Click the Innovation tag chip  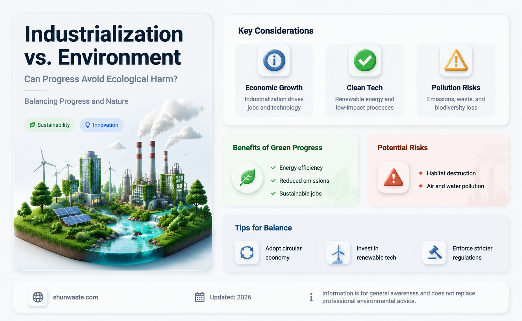click(x=102, y=125)
